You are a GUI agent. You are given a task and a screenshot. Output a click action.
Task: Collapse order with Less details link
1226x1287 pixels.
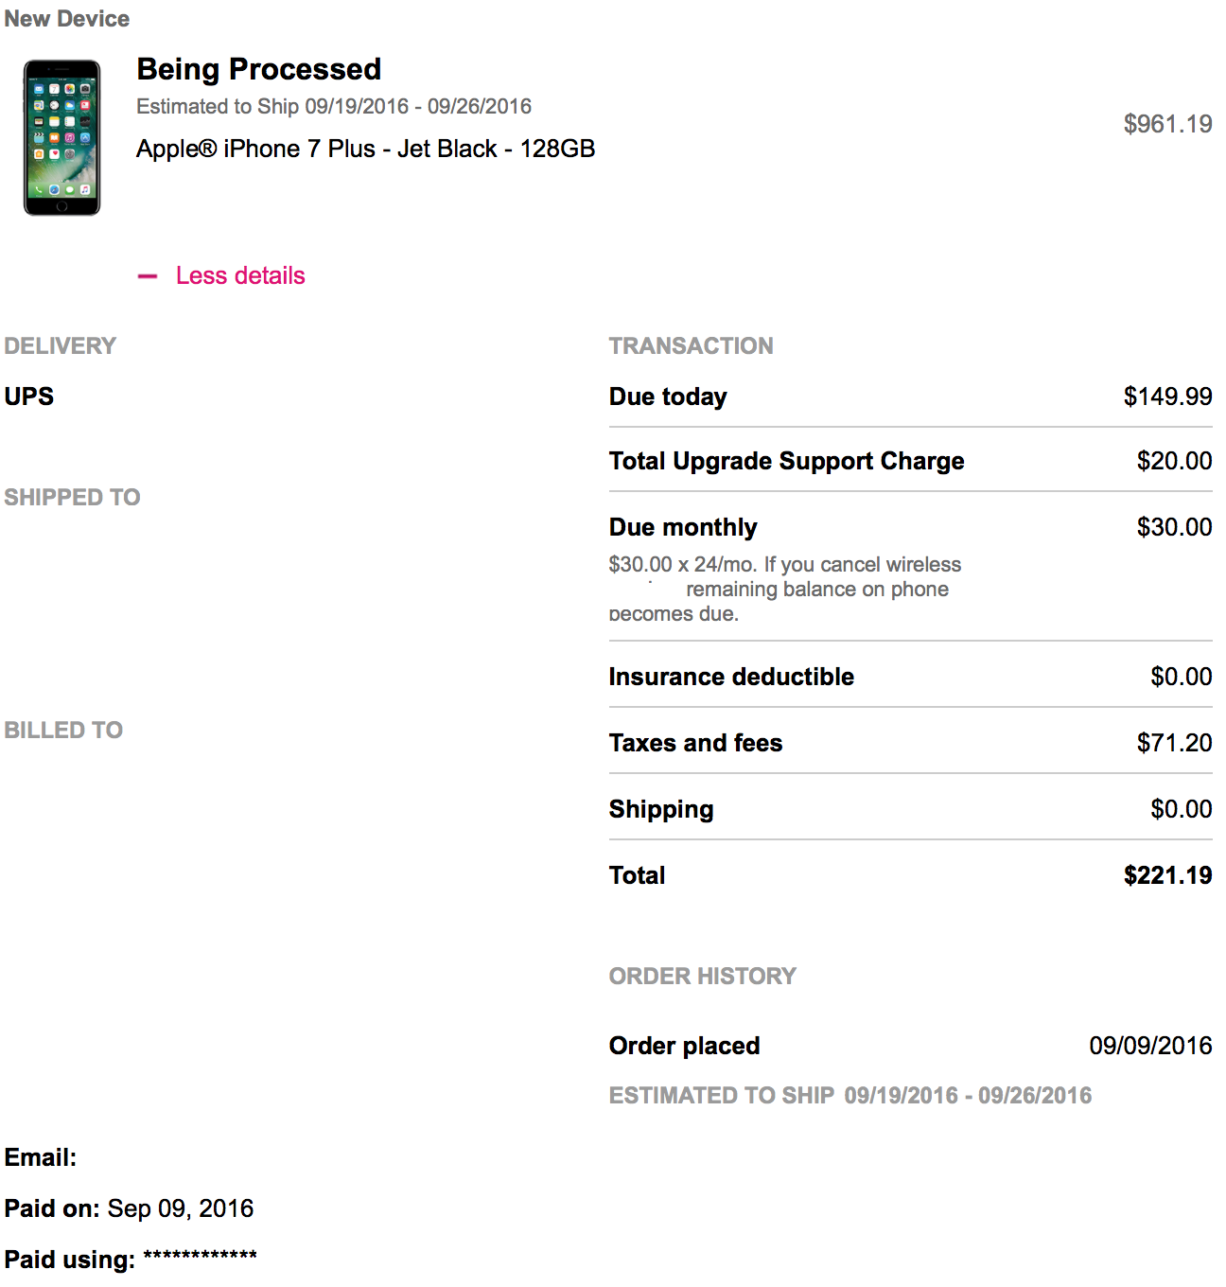(x=240, y=275)
